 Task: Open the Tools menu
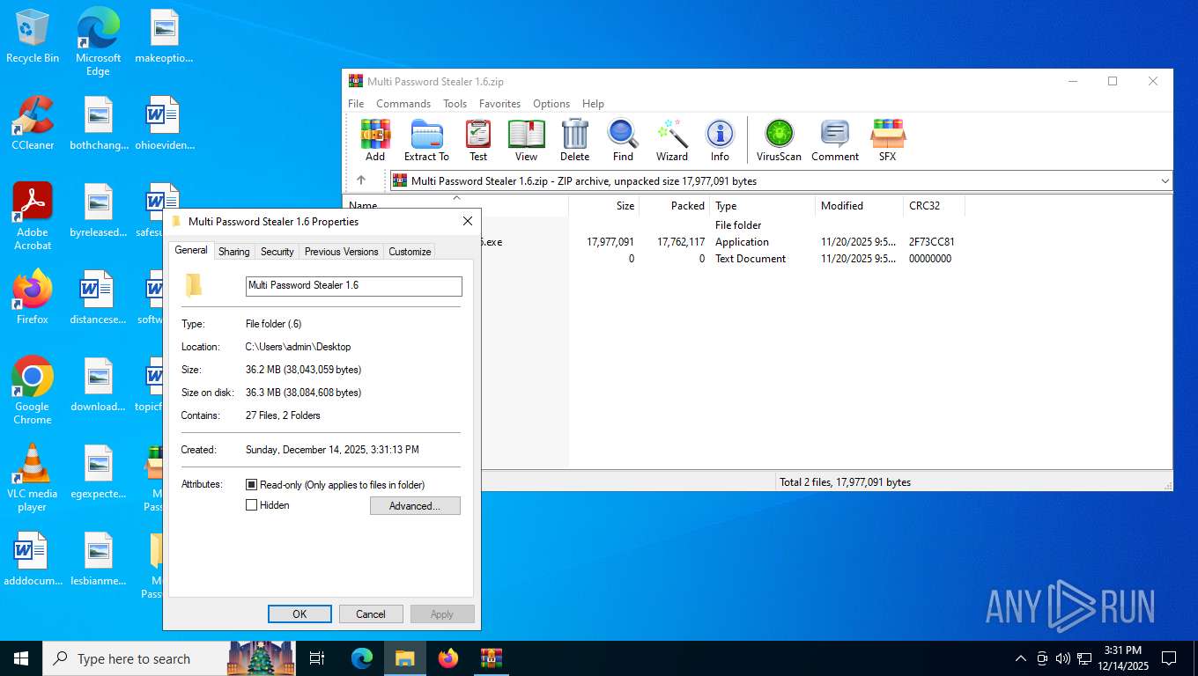[455, 103]
